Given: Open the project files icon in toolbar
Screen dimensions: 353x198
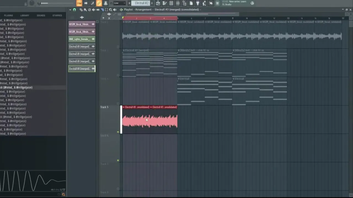Looking at the screenshot, I should coord(191,3).
